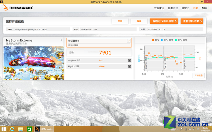Click the battery tray icon
The height and width of the screenshot is (132, 212).
(x=186, y=129)
